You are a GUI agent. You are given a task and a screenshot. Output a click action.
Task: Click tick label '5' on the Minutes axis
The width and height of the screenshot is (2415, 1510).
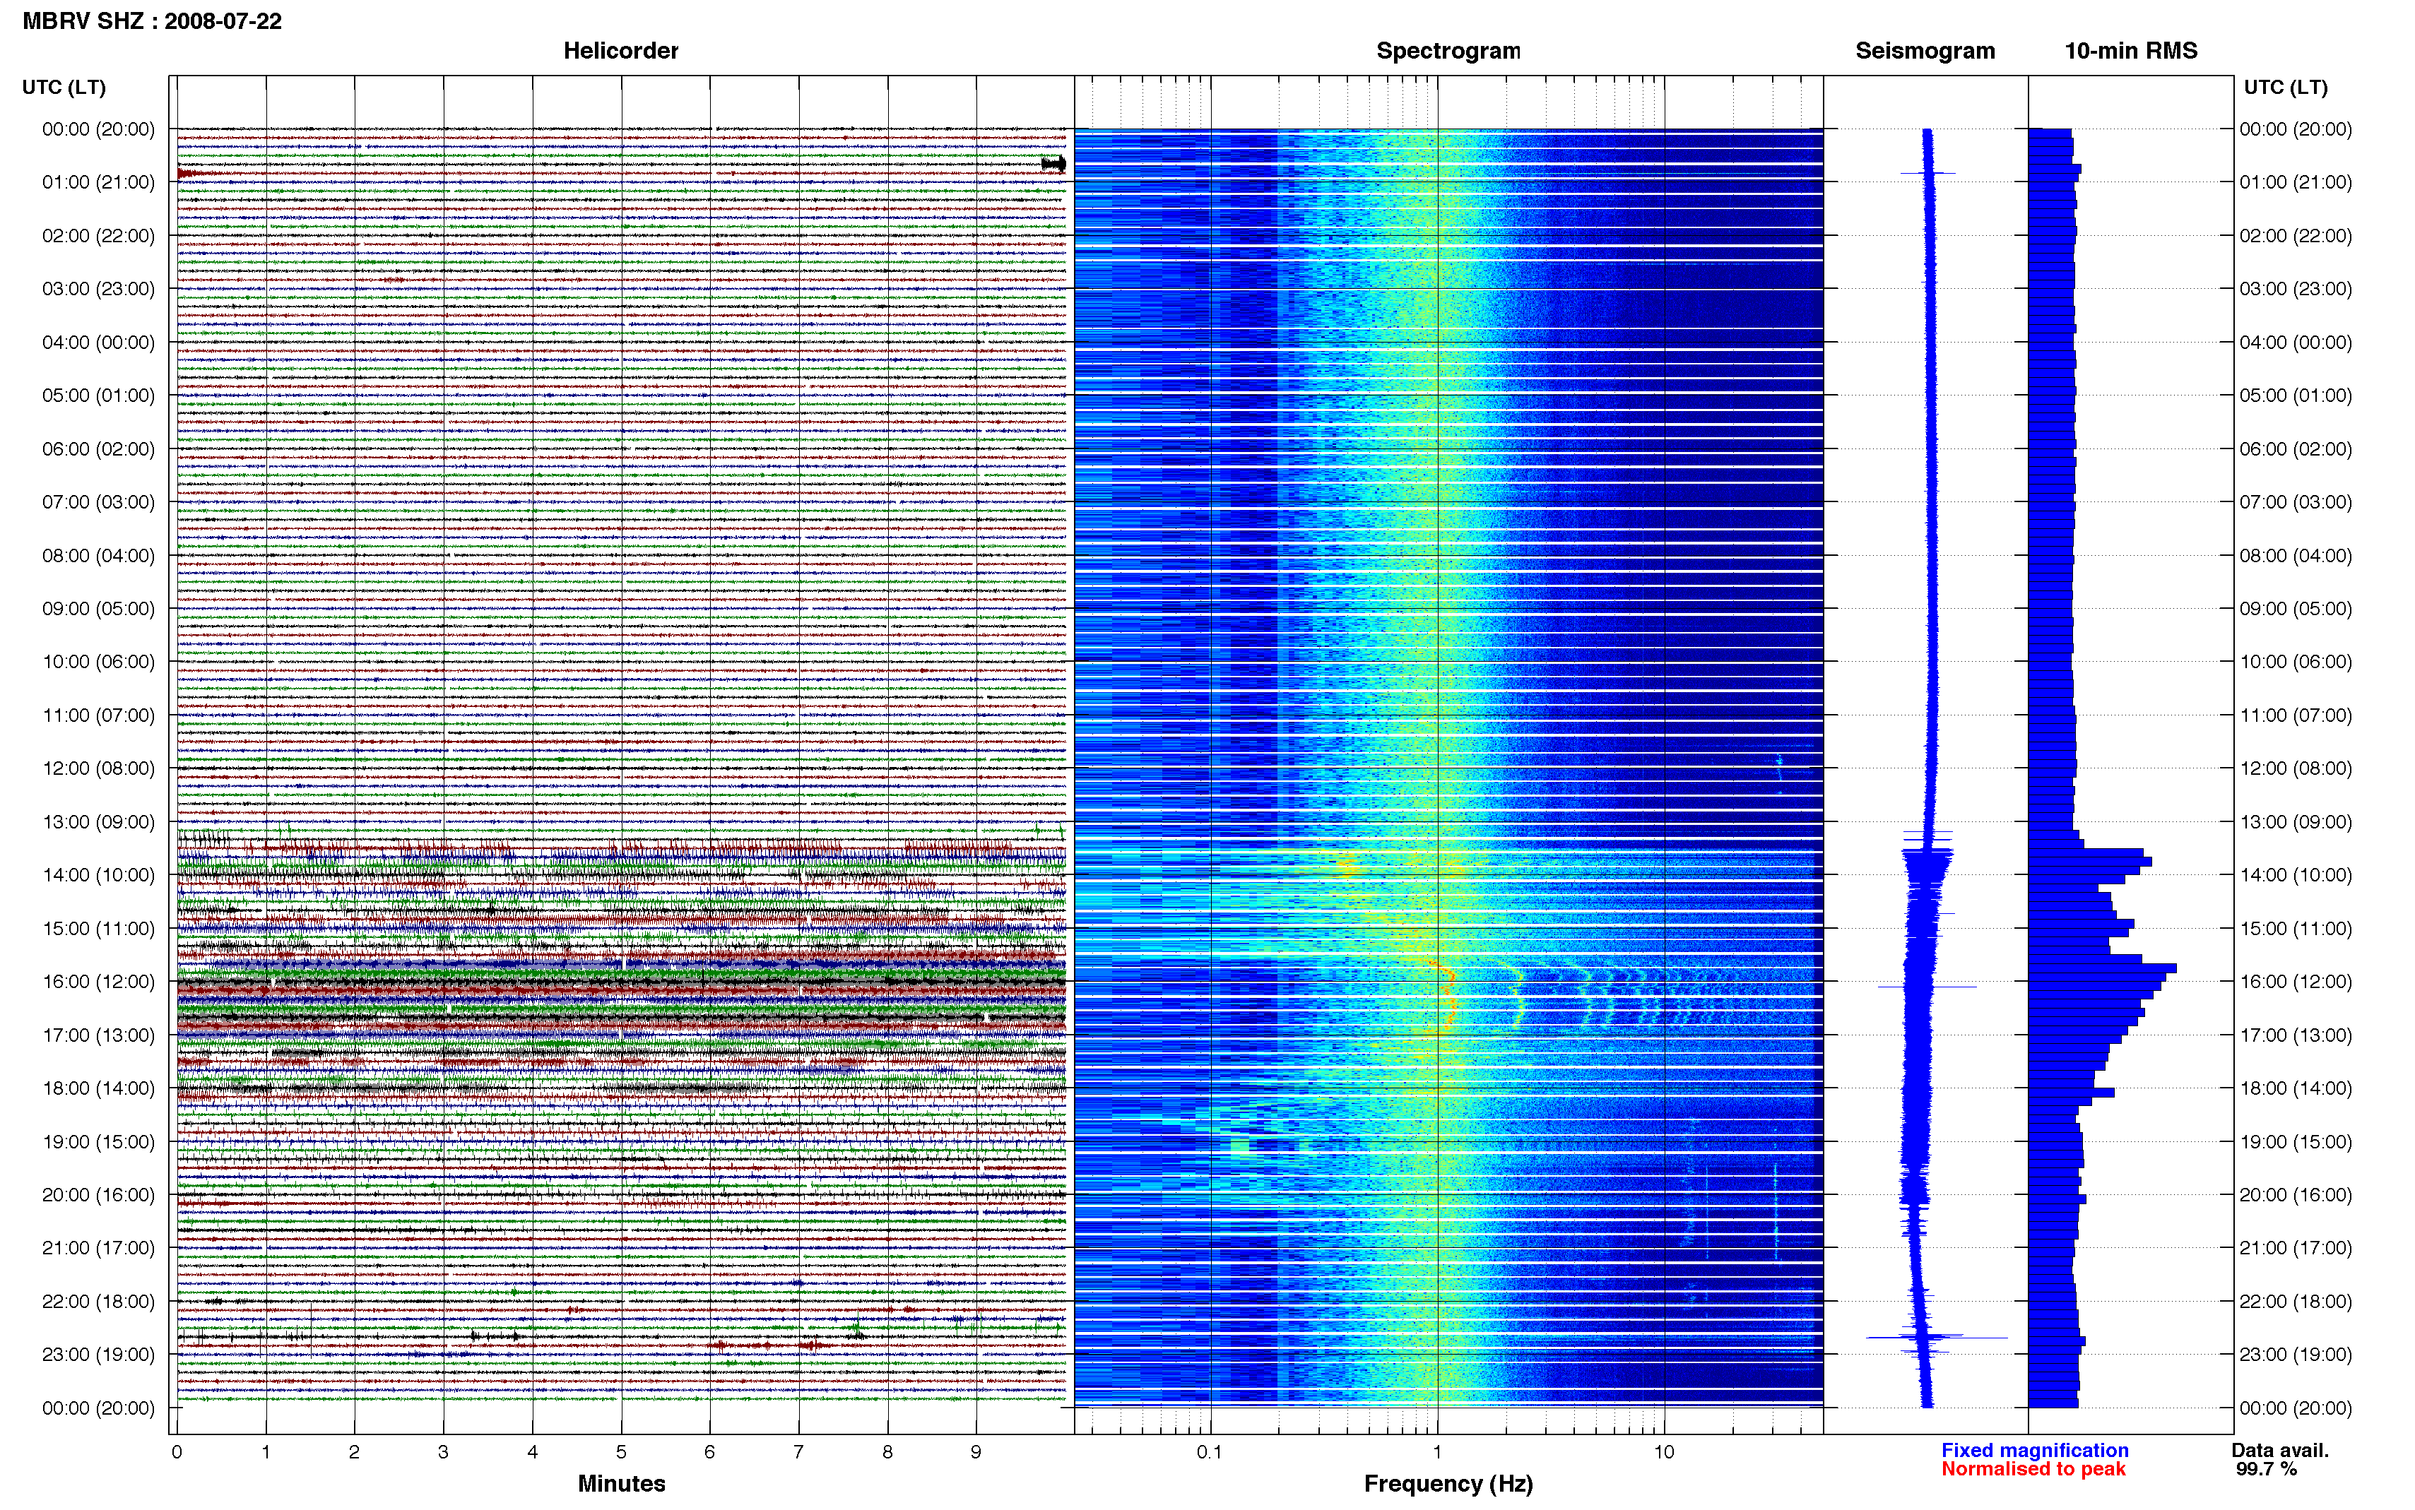pyautogui.click(x=621, y=1452)
